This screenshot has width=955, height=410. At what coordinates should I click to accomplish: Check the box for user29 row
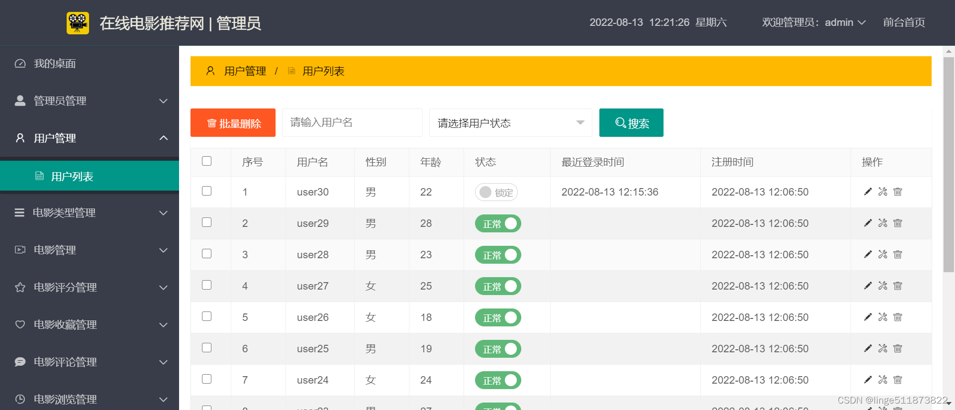pos(207,222)
